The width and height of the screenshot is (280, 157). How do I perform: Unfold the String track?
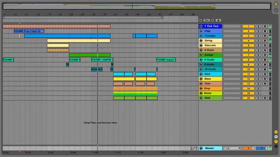(201, 41)
